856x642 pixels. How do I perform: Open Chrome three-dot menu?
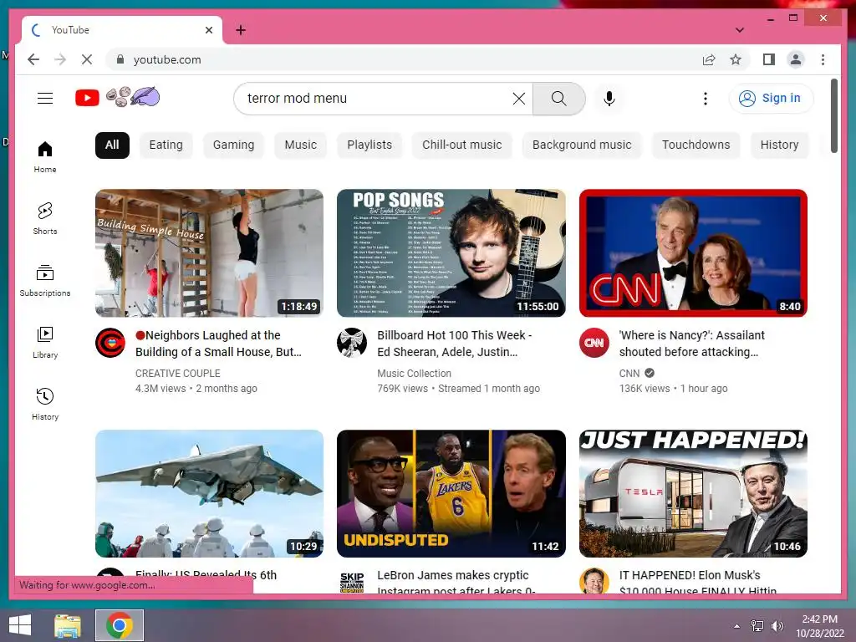823,59
